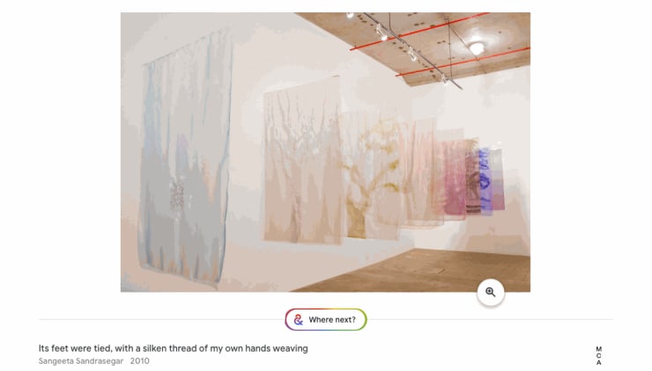Open the artist link Sangeeta Sandrasegar
This screenshot has width=652, height=371.
[x=81, y=361]
